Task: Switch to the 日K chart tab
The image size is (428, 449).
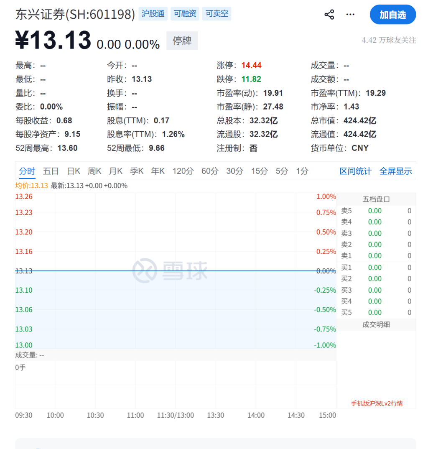Action: tap(74, 171)
